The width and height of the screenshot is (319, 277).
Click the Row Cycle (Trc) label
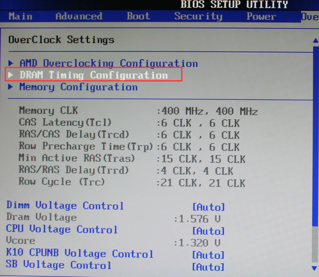[x=62, y=182]
